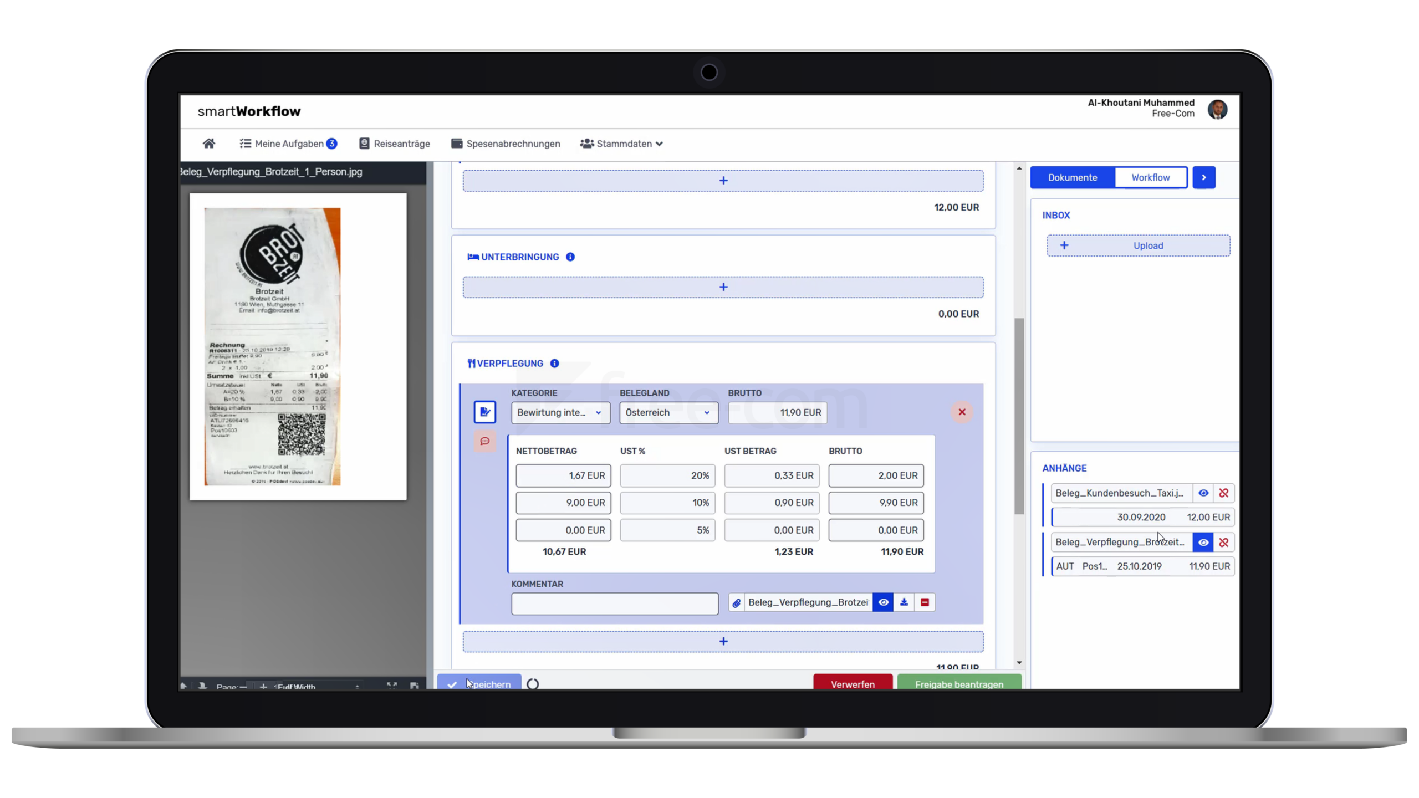The height and width of the screenshot is (798, 1419).
Task: Click the Verwerfen red button
Action: pyautogui.click(x=852, y=682)
